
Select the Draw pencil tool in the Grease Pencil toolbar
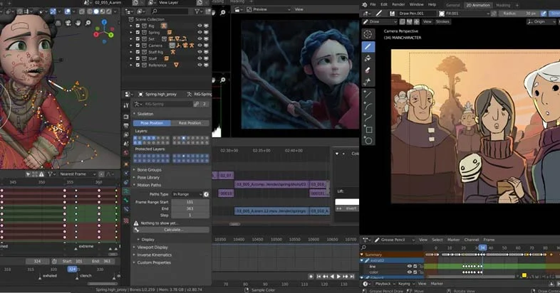[368, 46]
